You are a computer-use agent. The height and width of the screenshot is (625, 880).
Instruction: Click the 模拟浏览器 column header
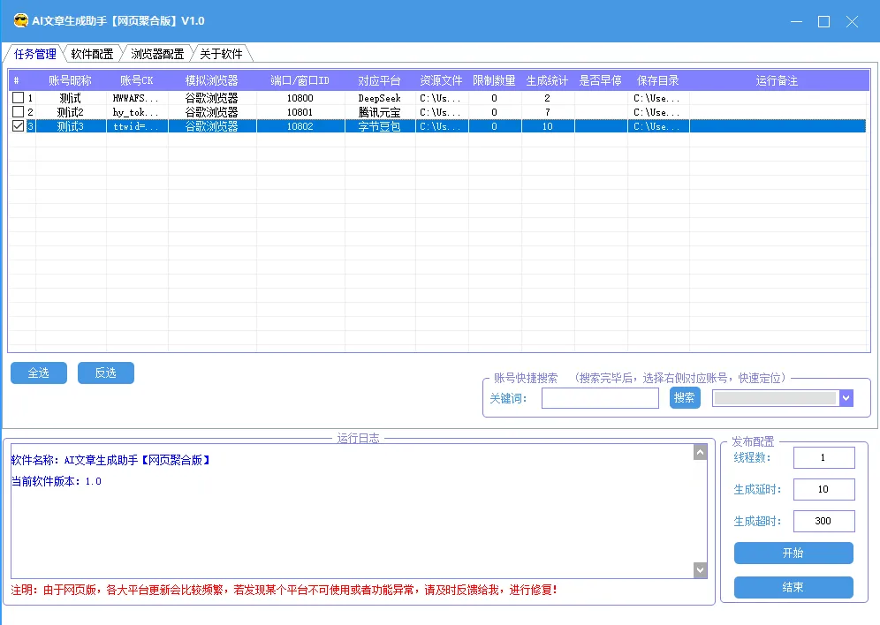click(x=211, y=80)
